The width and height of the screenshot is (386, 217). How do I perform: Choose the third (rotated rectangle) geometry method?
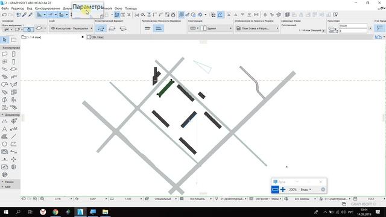click(x=123, y=28)
